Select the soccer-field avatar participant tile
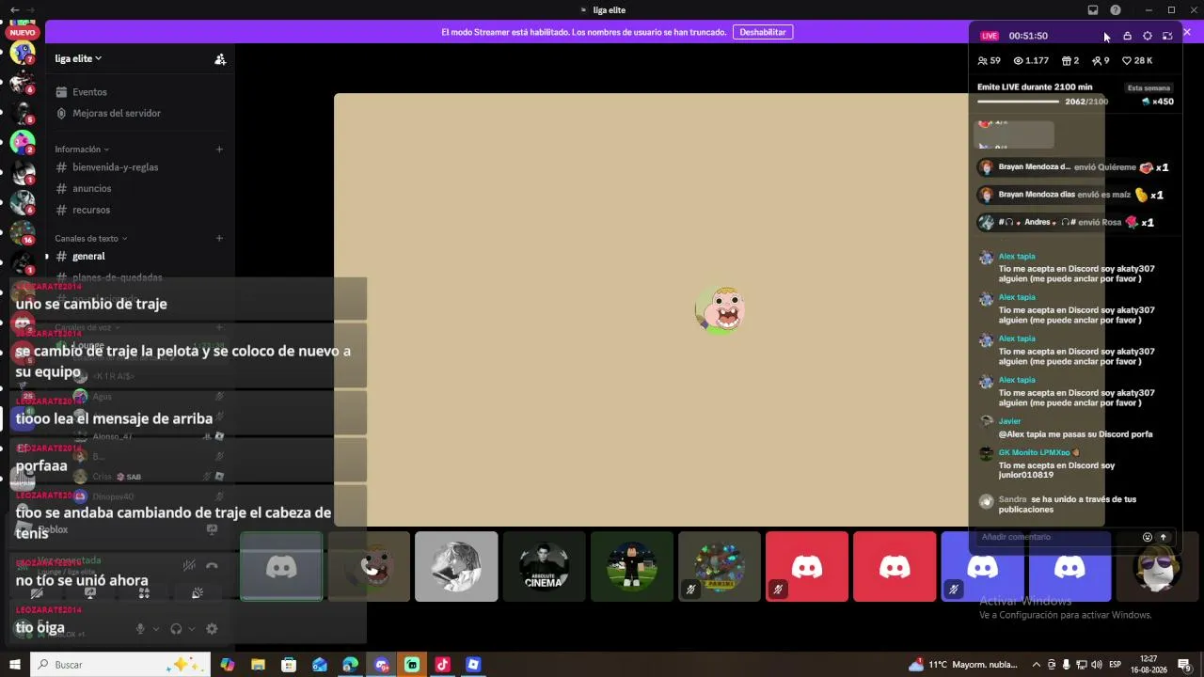Viewport: 1204px width, 677px height. click(x=632, y=566)
